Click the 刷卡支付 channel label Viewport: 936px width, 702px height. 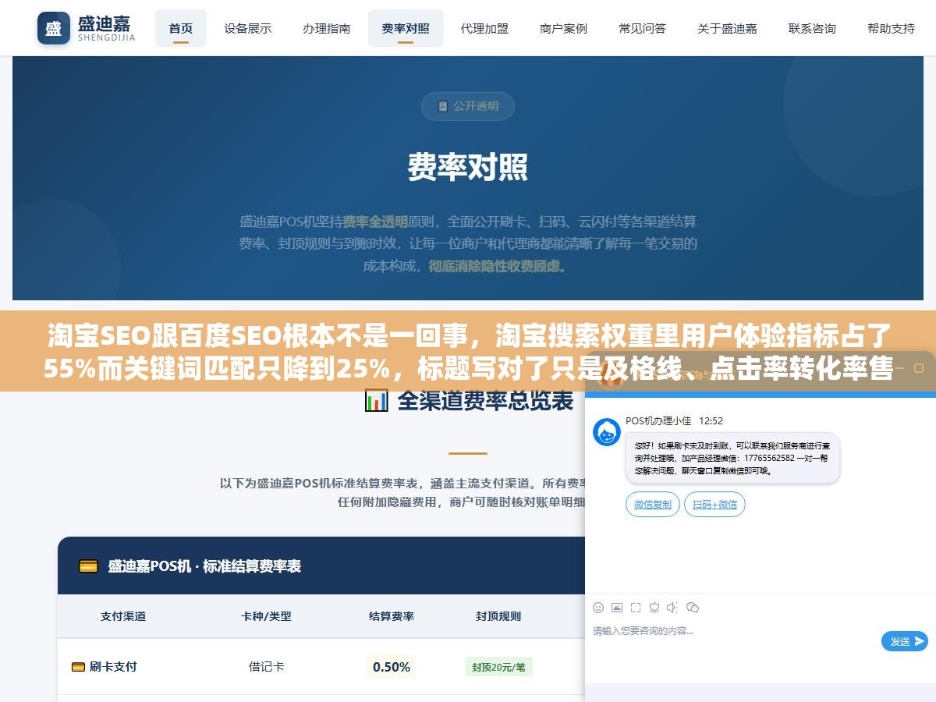coord(113,667)
